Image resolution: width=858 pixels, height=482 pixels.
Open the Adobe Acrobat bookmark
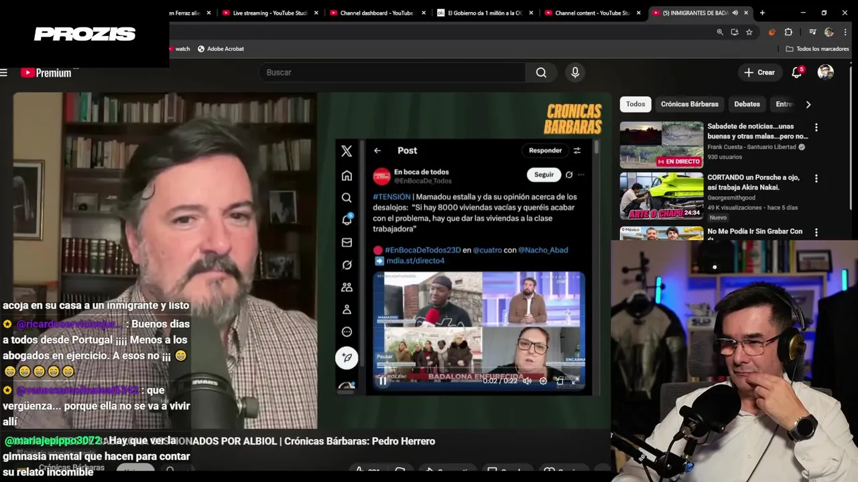221,49
